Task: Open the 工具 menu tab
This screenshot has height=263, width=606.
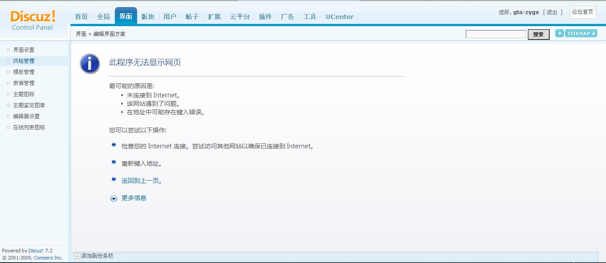Action: (310, 16)
